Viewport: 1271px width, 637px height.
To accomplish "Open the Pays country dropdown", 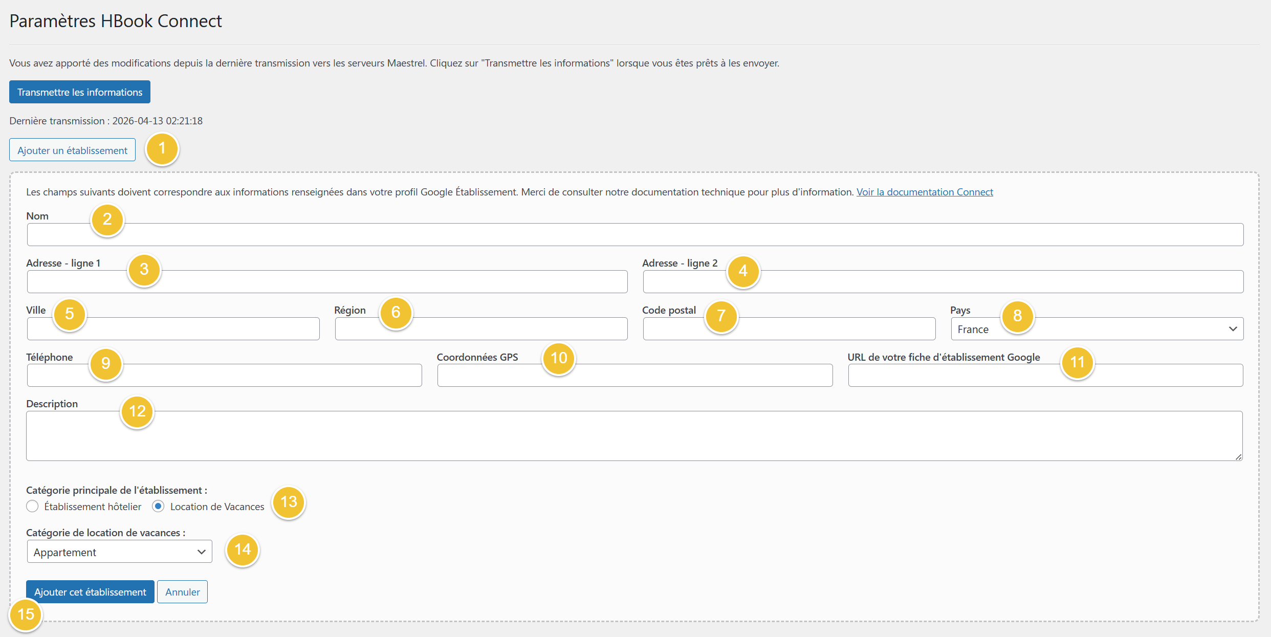I will coord(1097,329).
